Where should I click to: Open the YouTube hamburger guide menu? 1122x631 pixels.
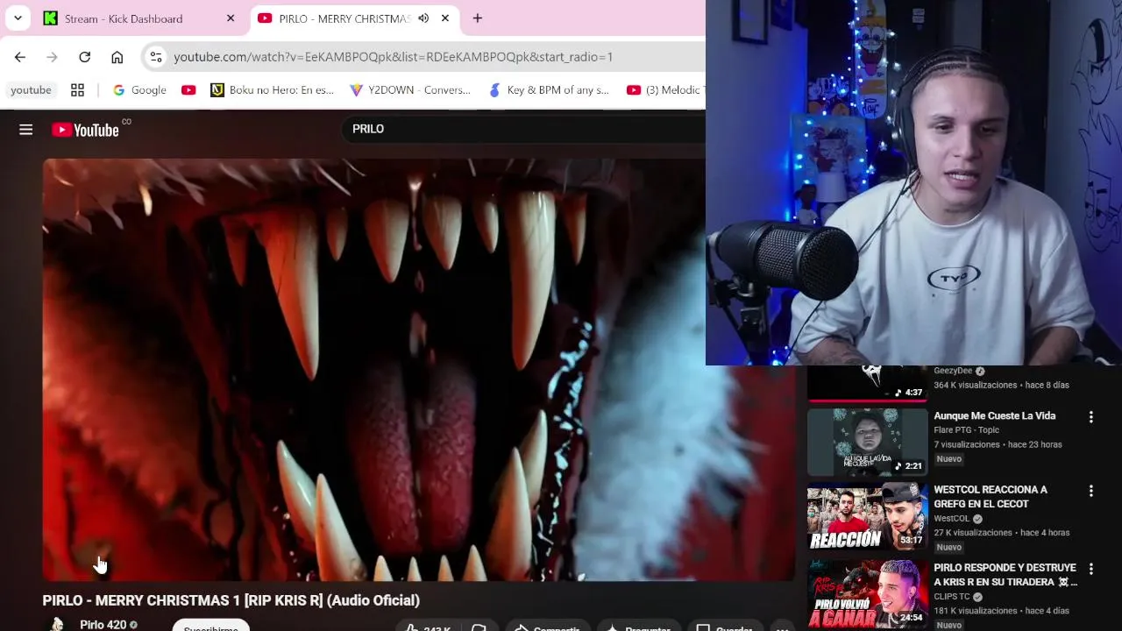point(26,130)
